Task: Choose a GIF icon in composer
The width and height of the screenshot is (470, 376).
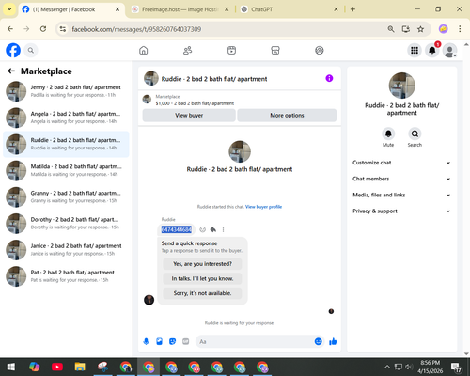Action: tap(186, 341)
